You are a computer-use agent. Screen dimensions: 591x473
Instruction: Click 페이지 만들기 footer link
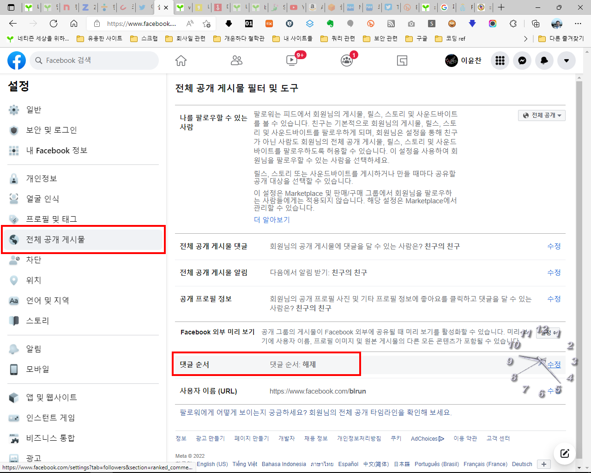coord(251,438)
